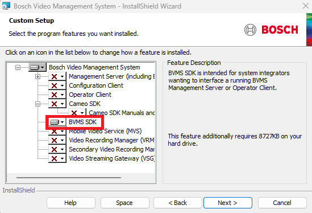This screenshot has width=312, height=213.
Task: Collapse the Cameo SDK tree node
Action: [x=38, y=104]
